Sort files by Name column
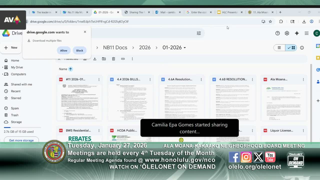Image resolution: width=320 pixels, height=180 pixels. tap(63, 69)
